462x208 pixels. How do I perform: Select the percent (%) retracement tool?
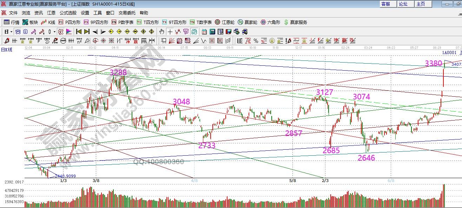pyautogui.click(x=256, y=41)
